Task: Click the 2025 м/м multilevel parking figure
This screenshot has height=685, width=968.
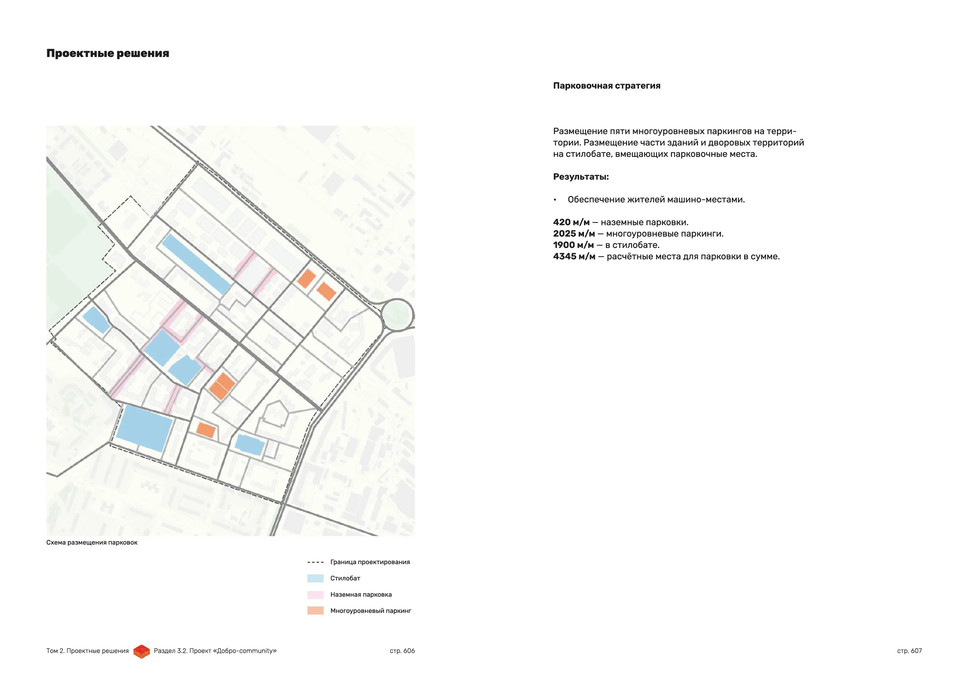Action: click(x=574, y=234)
